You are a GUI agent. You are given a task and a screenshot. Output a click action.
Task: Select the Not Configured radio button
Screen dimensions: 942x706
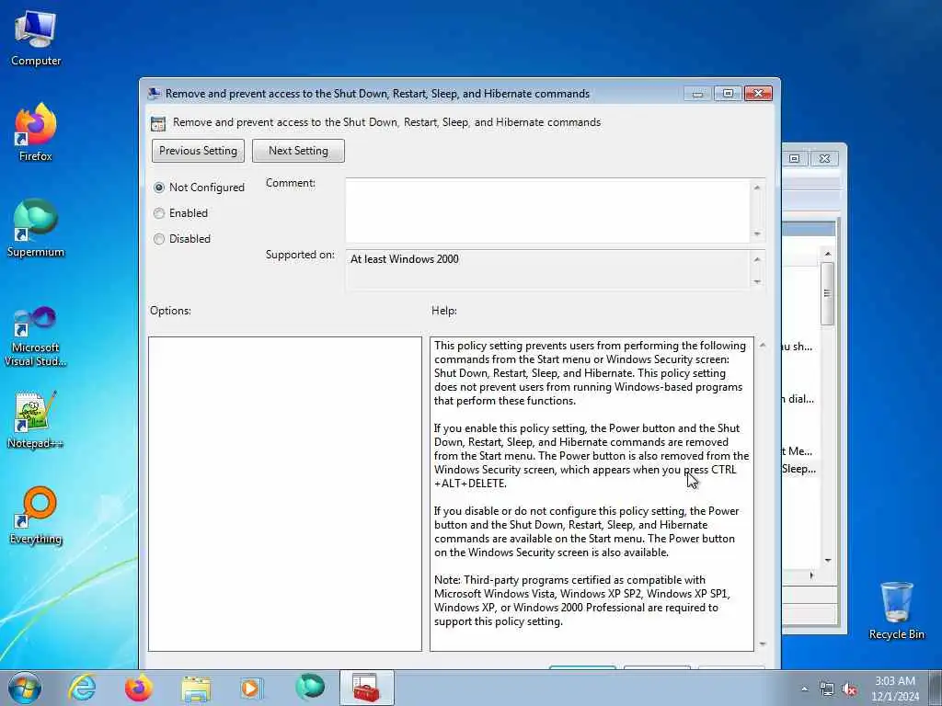click(159, 188)
